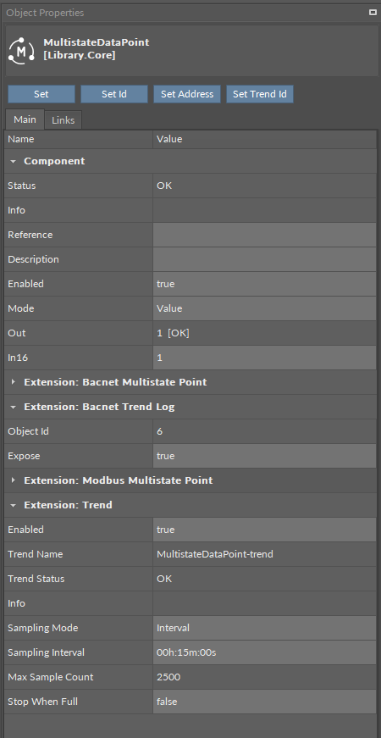Click the Mode row label

tap(20, 308)
